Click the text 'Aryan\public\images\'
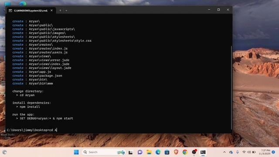Screen dimensions: 279x157 pyautogui.click(x=47, y=33)
